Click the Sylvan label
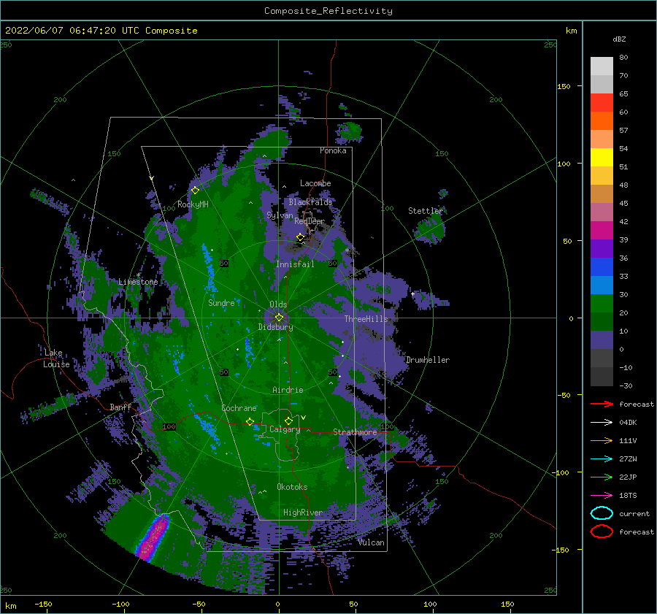The image size is (657, 614). pos(280,215)
